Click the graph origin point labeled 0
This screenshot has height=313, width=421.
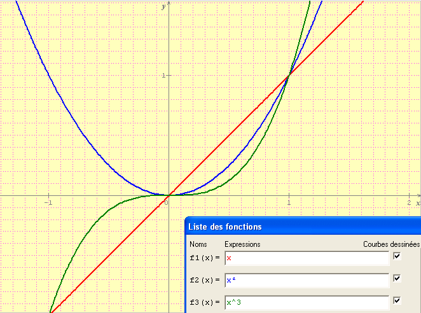pos(165,202)
